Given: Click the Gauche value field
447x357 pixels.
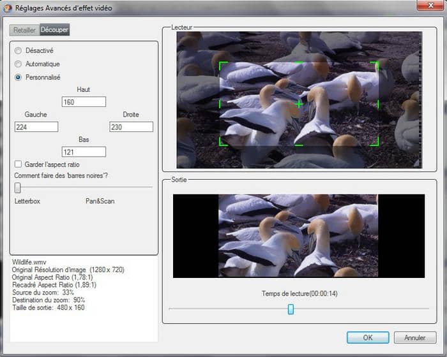Looking at the screenshot, I should 36,127.
